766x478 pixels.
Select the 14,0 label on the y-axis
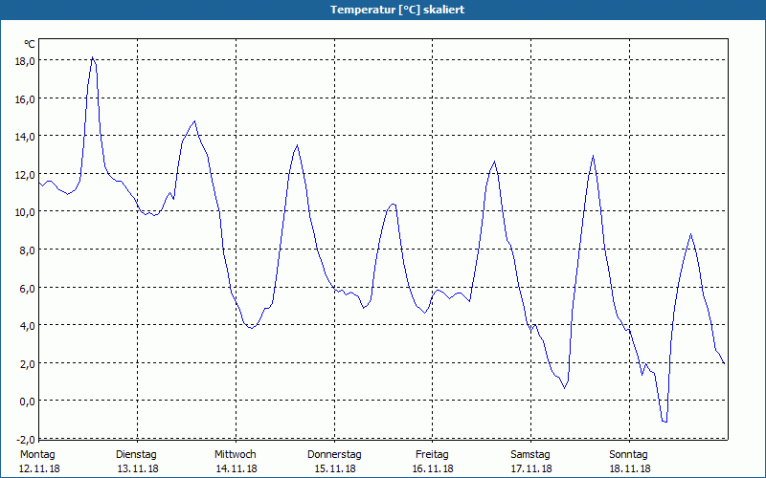tap(24, 136)
